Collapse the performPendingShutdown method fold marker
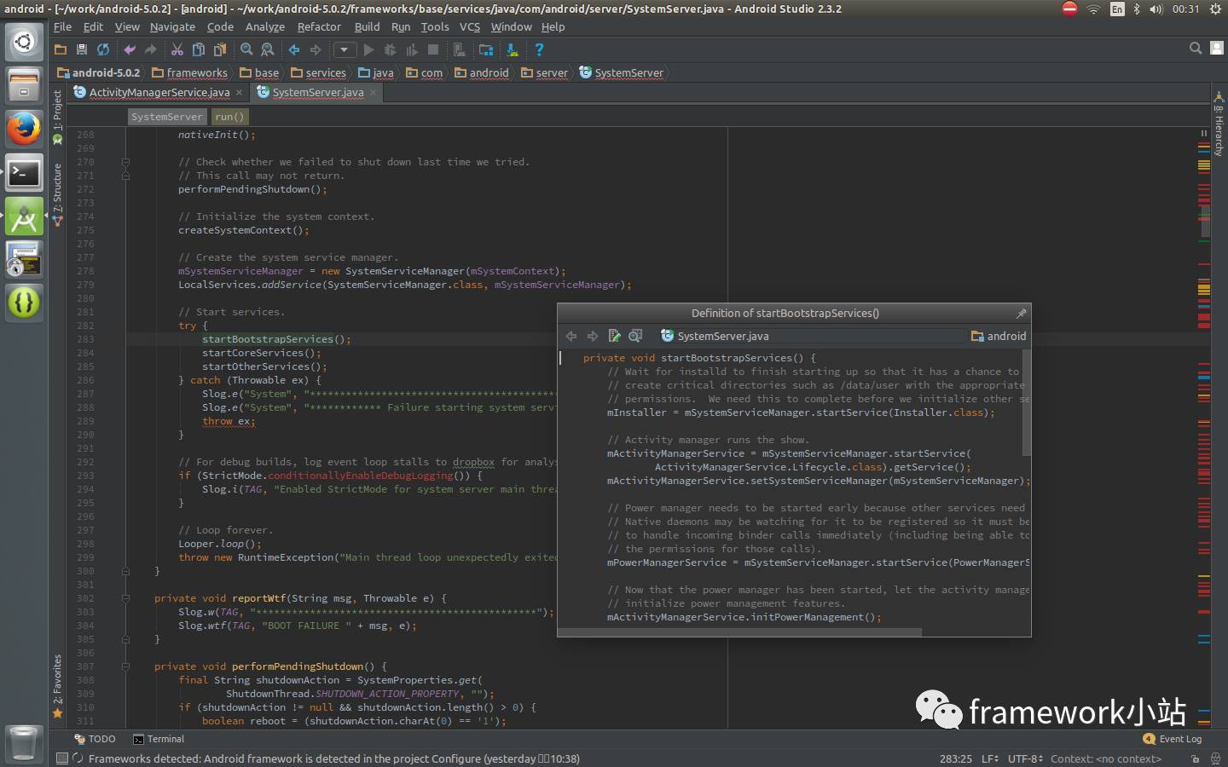 [x=125, y=666]
